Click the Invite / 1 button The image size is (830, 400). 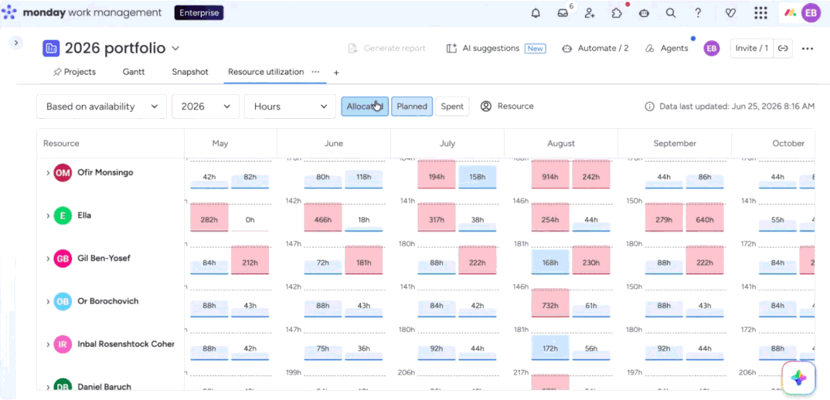(x=752, y=48)
